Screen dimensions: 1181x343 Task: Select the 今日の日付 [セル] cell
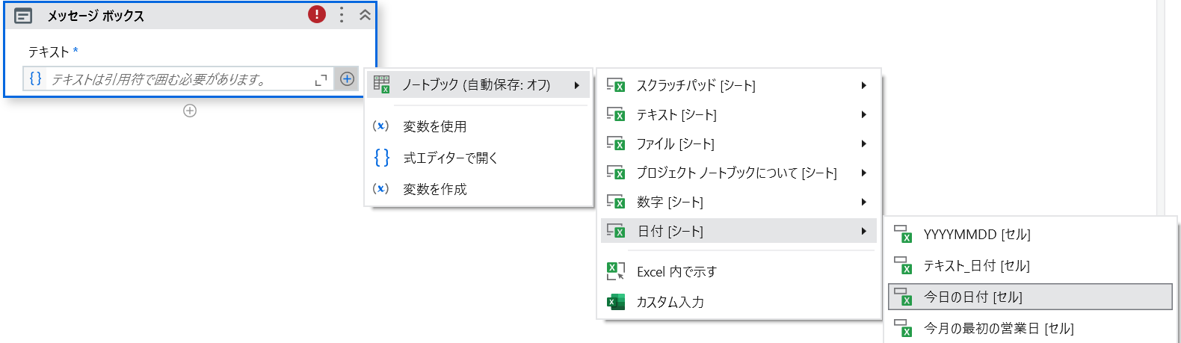click(972, 297)
